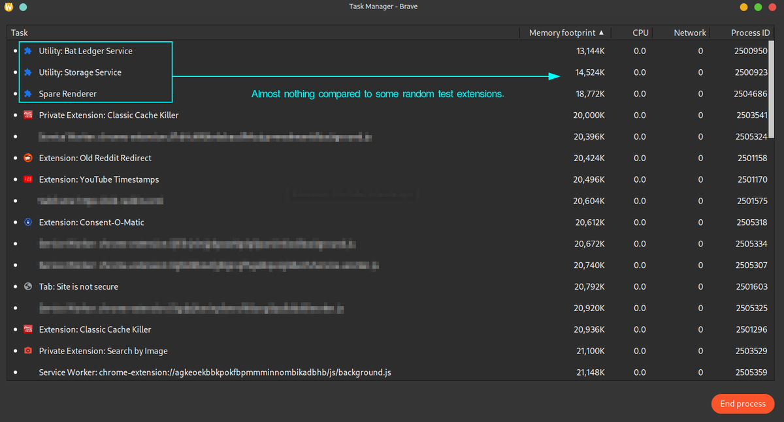Viewport: 784px width, 422px height.
Task: Click memory value 14,524K
Action: coord(590,72)
